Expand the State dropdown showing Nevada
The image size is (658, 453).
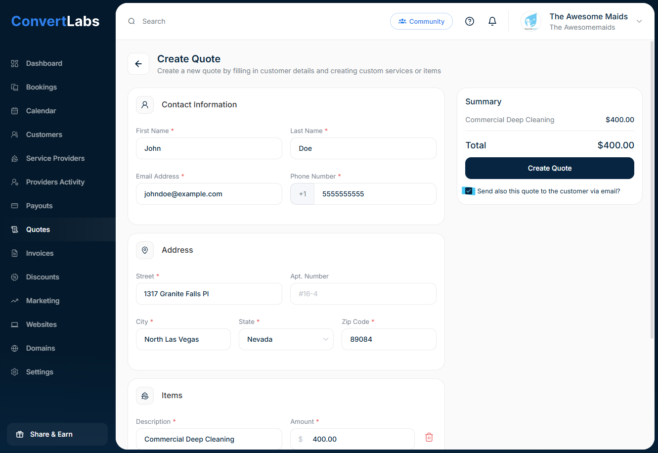coord(286,339)
